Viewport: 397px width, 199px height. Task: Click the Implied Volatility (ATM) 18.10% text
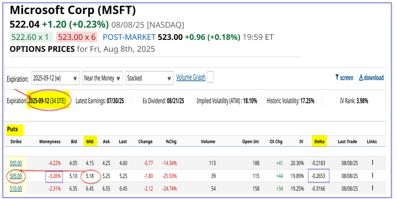[x=227, y=101]
